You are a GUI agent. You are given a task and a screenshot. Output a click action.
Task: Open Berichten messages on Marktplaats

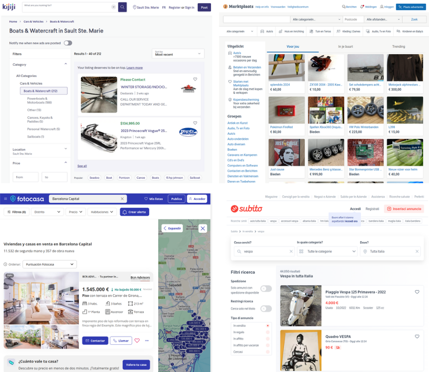point(349,7)
